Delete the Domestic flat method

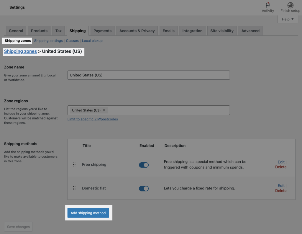(x=281, y=190)
